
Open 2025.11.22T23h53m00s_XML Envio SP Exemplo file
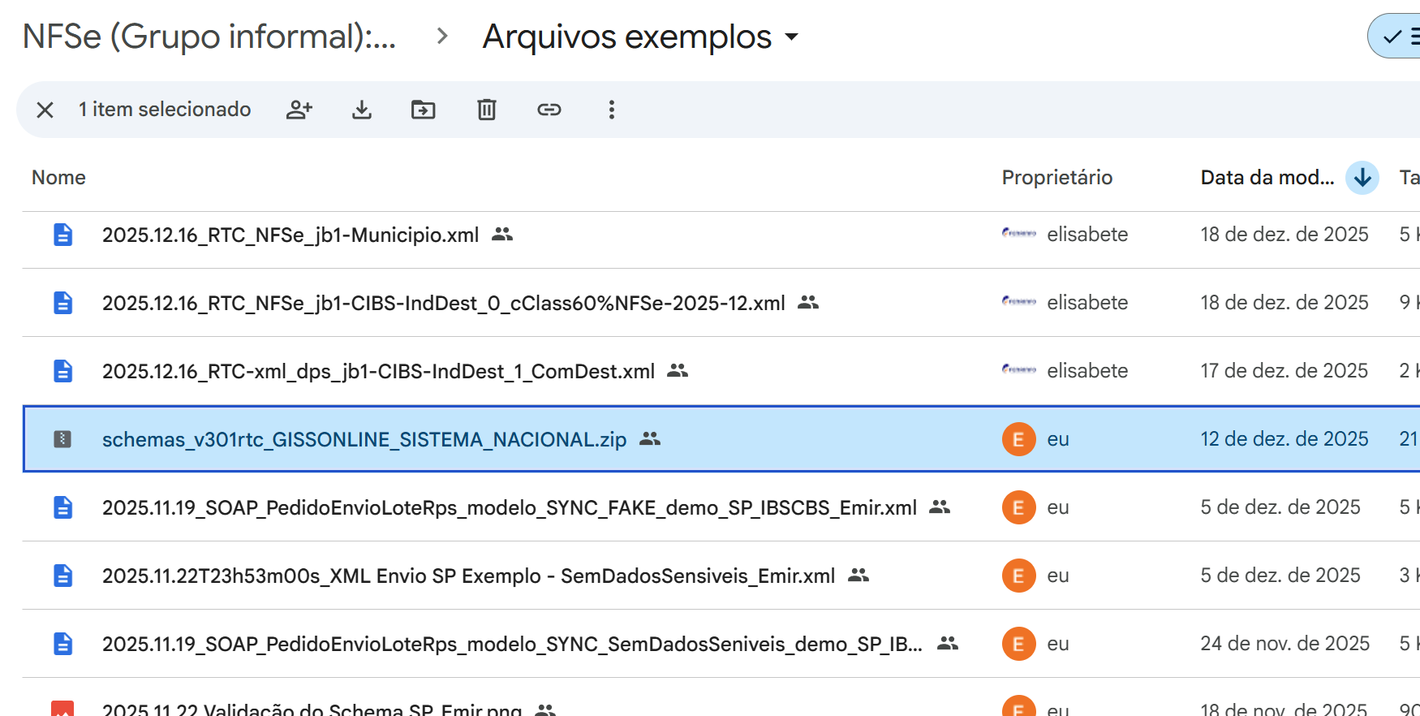pos(468,576)
